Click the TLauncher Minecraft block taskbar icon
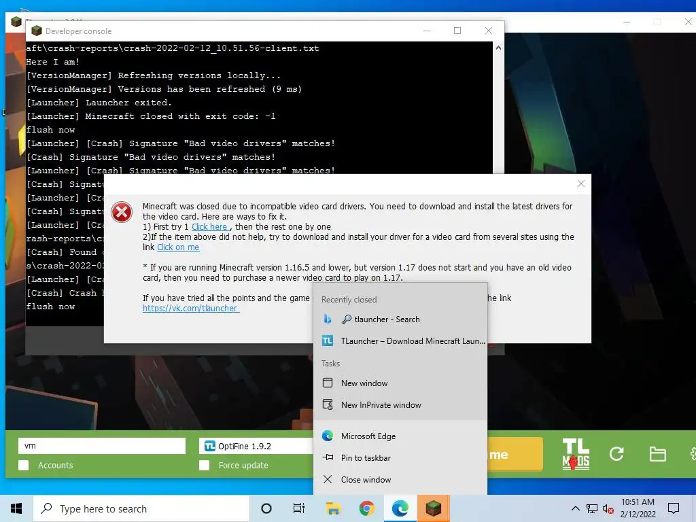This screenshot has width=696, height=522. tap(433, 508)
